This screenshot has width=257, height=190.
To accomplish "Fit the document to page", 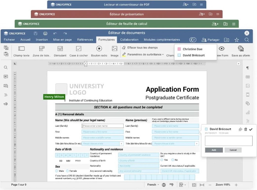I will pos(194,185).
